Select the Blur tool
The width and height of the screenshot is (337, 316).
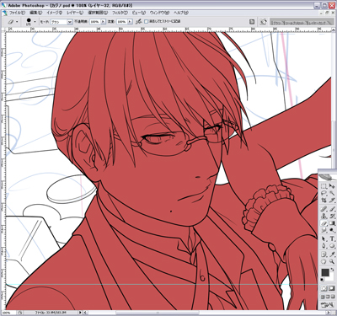pos(324,231)
